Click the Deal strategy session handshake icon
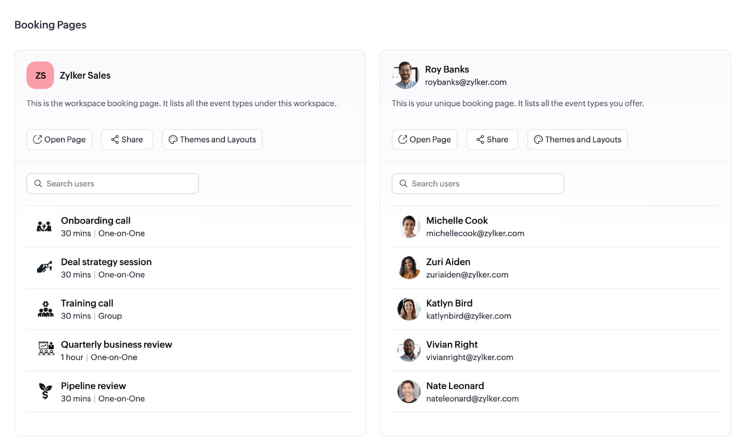Screen dimensions: 745x445 click(45, 268)
